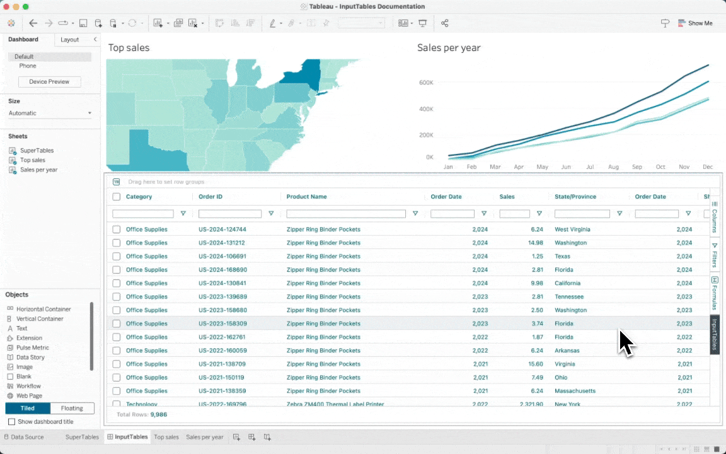The image size is (726, 454).
Task: Click the Share icon in toolbar
Action: pos(444,23)
